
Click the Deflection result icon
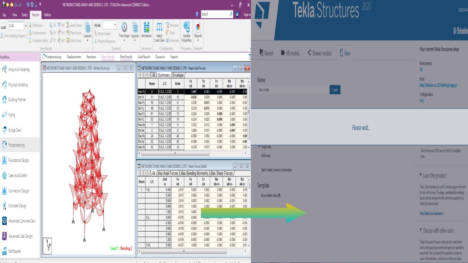(x=35, y=25)
